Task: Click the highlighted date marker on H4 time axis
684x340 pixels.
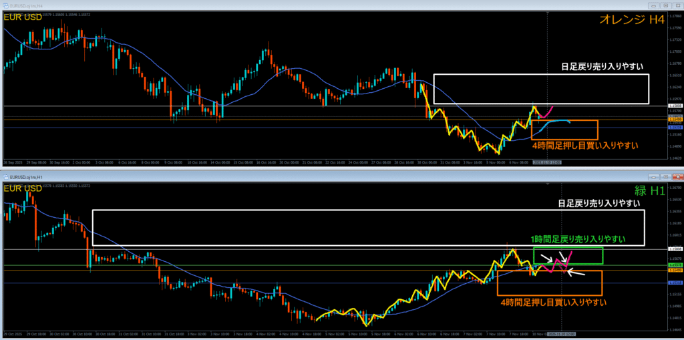Action: tap(547, 162)
